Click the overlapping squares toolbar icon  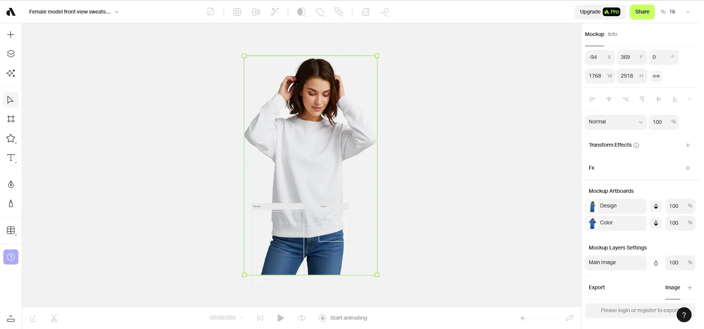click(339, 12)
